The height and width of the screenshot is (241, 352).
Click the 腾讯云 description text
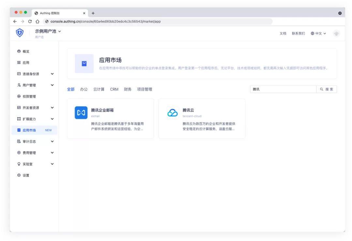[209, 126]
